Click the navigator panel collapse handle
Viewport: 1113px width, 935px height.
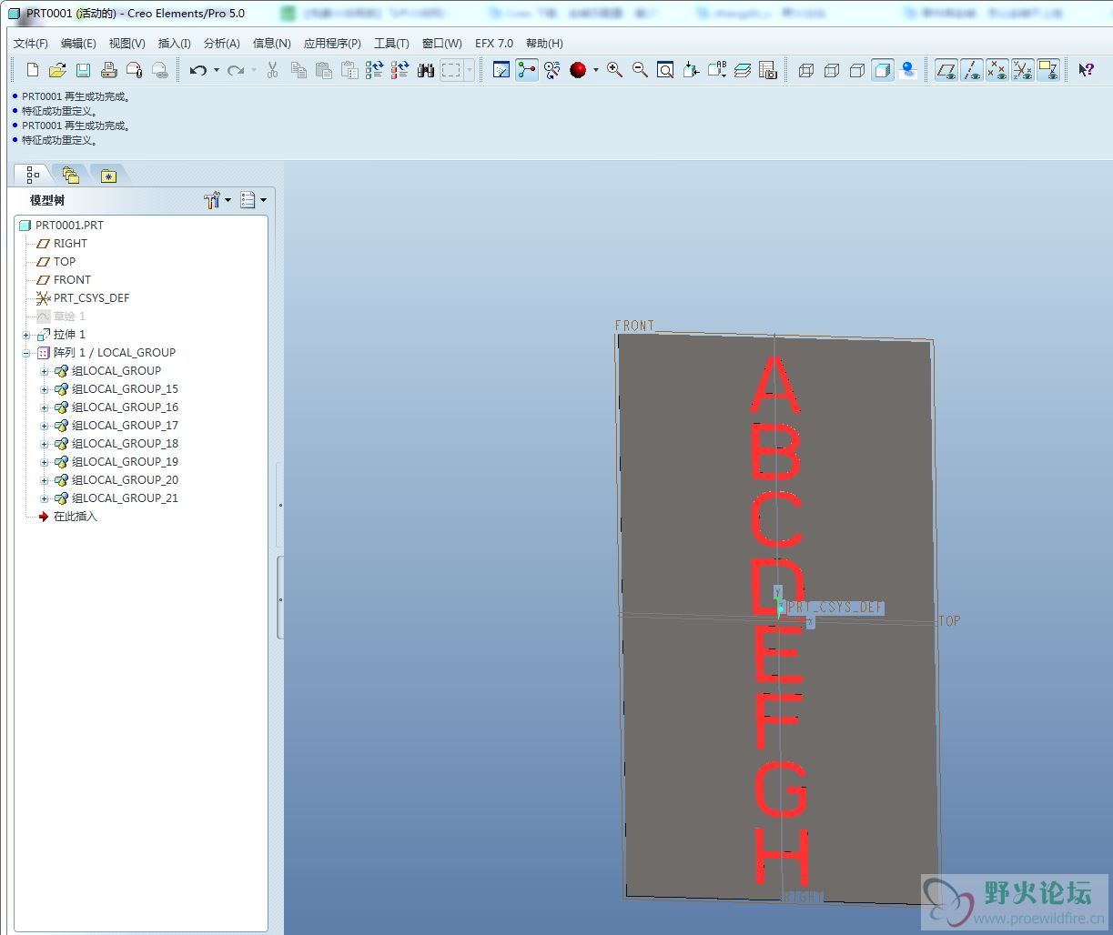pos(279,598)
